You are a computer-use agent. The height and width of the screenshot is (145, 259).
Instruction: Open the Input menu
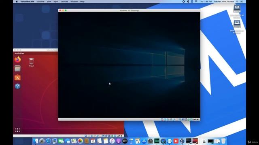[x=56, y=2]
